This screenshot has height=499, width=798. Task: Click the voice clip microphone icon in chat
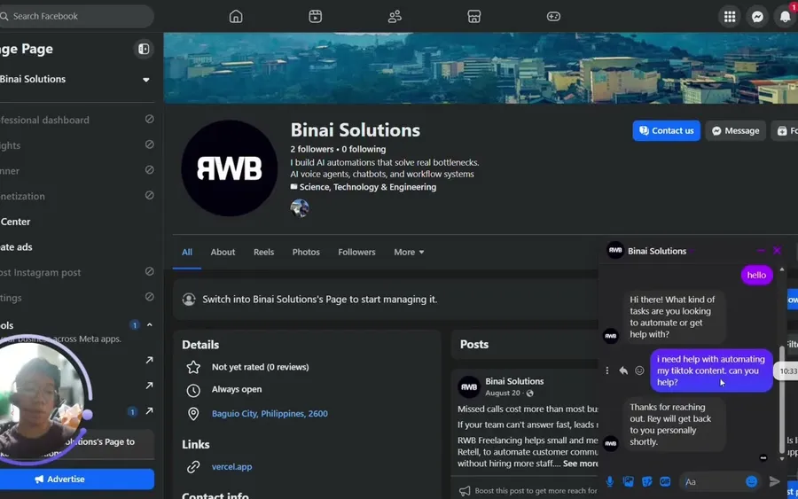click(x=610, y=481)
